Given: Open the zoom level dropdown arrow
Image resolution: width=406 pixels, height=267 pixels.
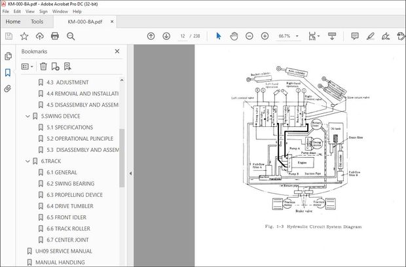Looking at the screenshot, I should (297, 36).
